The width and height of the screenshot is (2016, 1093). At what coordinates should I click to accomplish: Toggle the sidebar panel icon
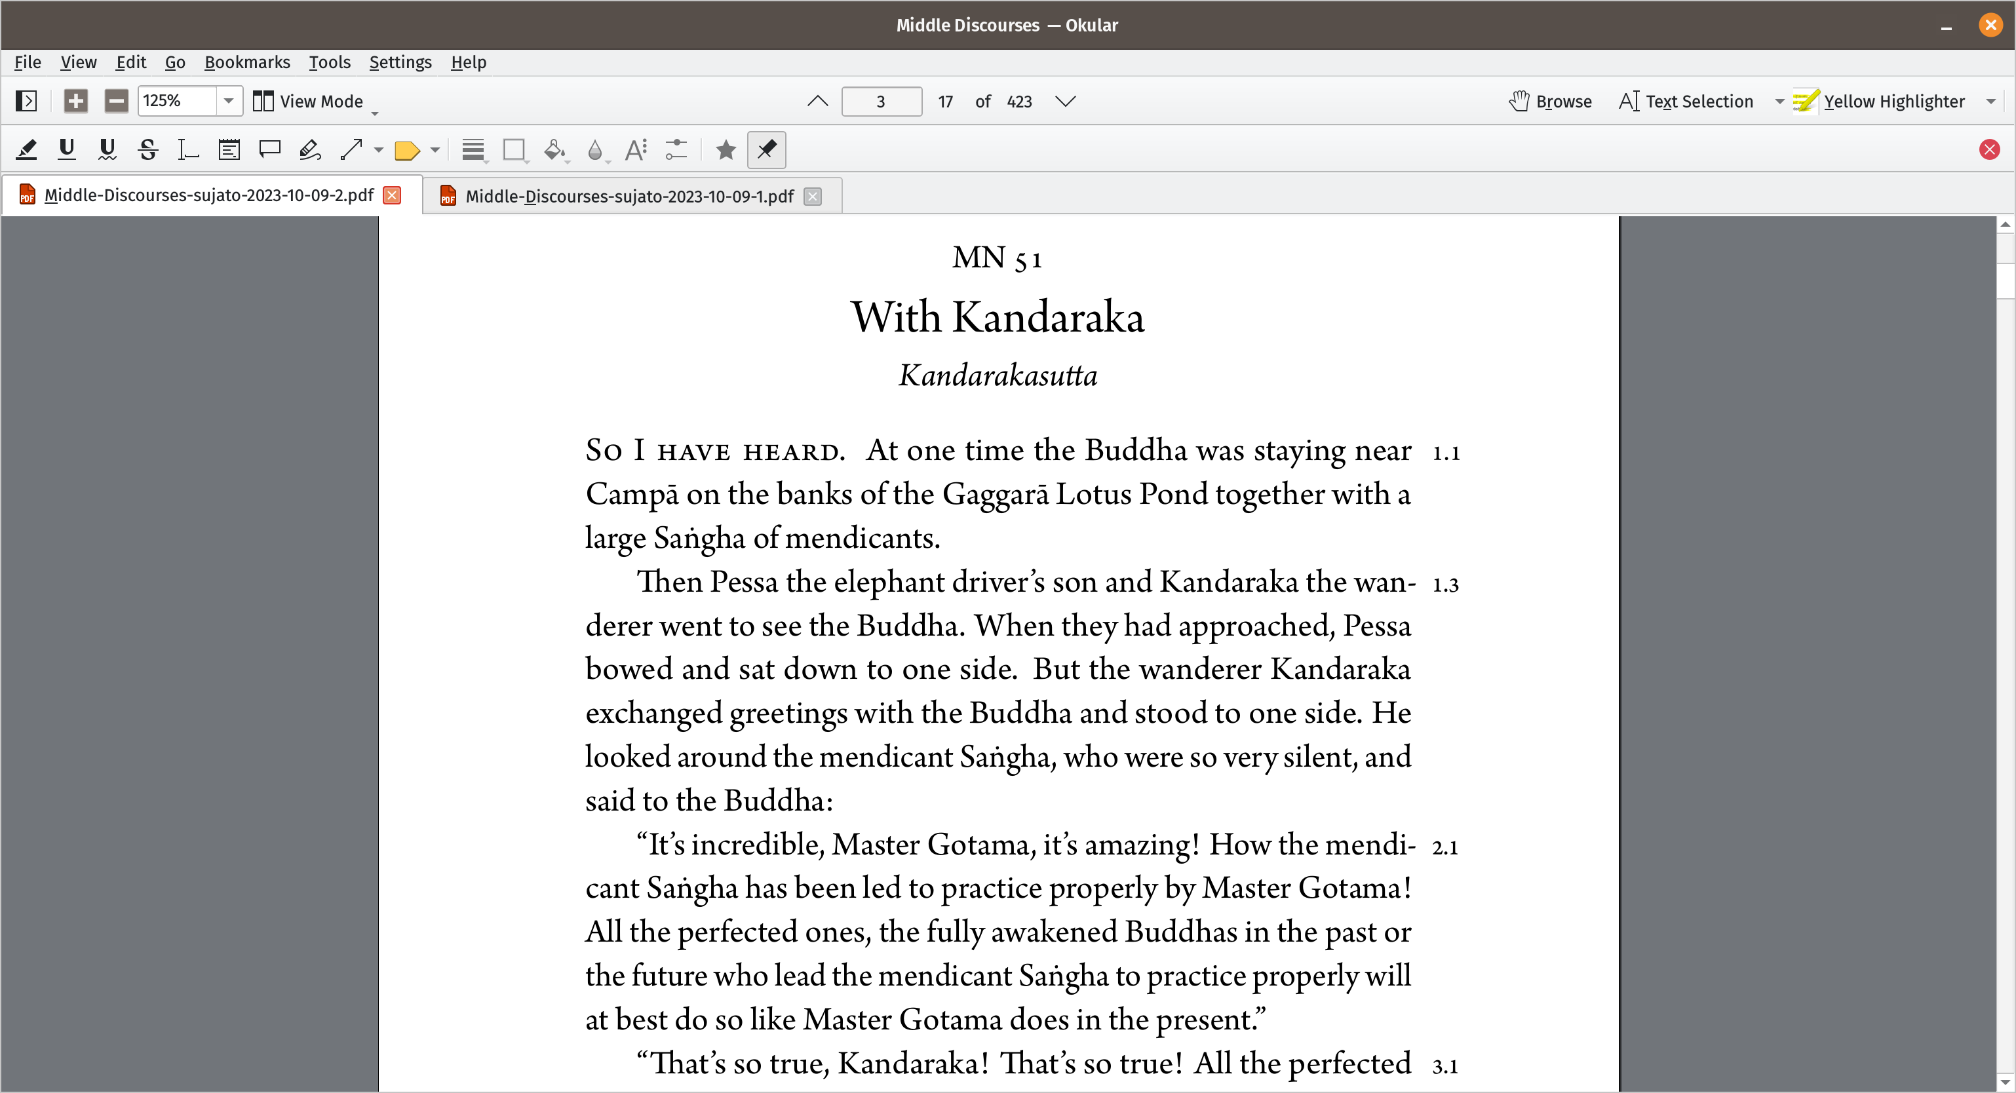(x=26, y=101)
